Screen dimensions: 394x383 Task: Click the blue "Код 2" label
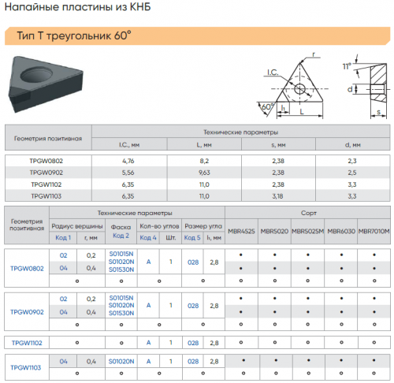point(121,236)
